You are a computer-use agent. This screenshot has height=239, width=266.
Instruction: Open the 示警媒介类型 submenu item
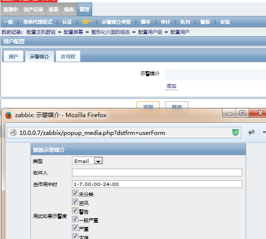116,22
